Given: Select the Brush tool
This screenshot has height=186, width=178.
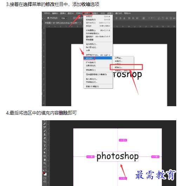Looking at the screenshot, I should (x=45, y=131).
